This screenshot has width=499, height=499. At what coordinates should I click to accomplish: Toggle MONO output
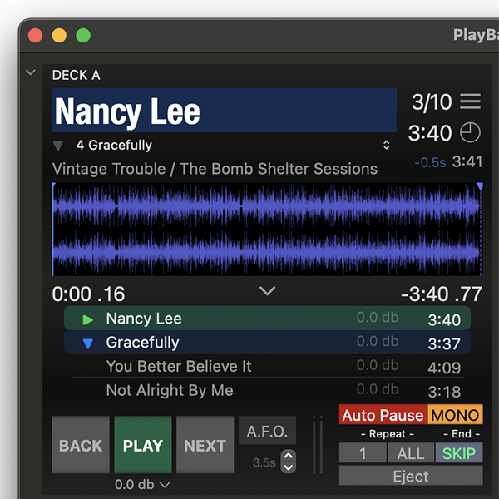click(455, 415)
